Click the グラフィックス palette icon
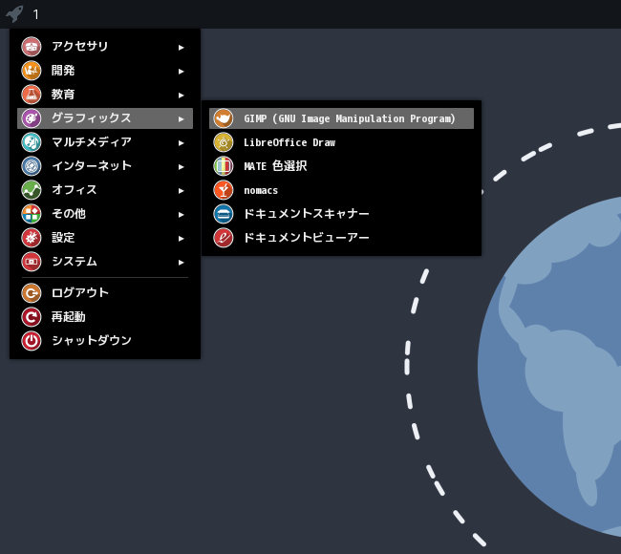Screen dimensions: 621x554 (32, 118)
